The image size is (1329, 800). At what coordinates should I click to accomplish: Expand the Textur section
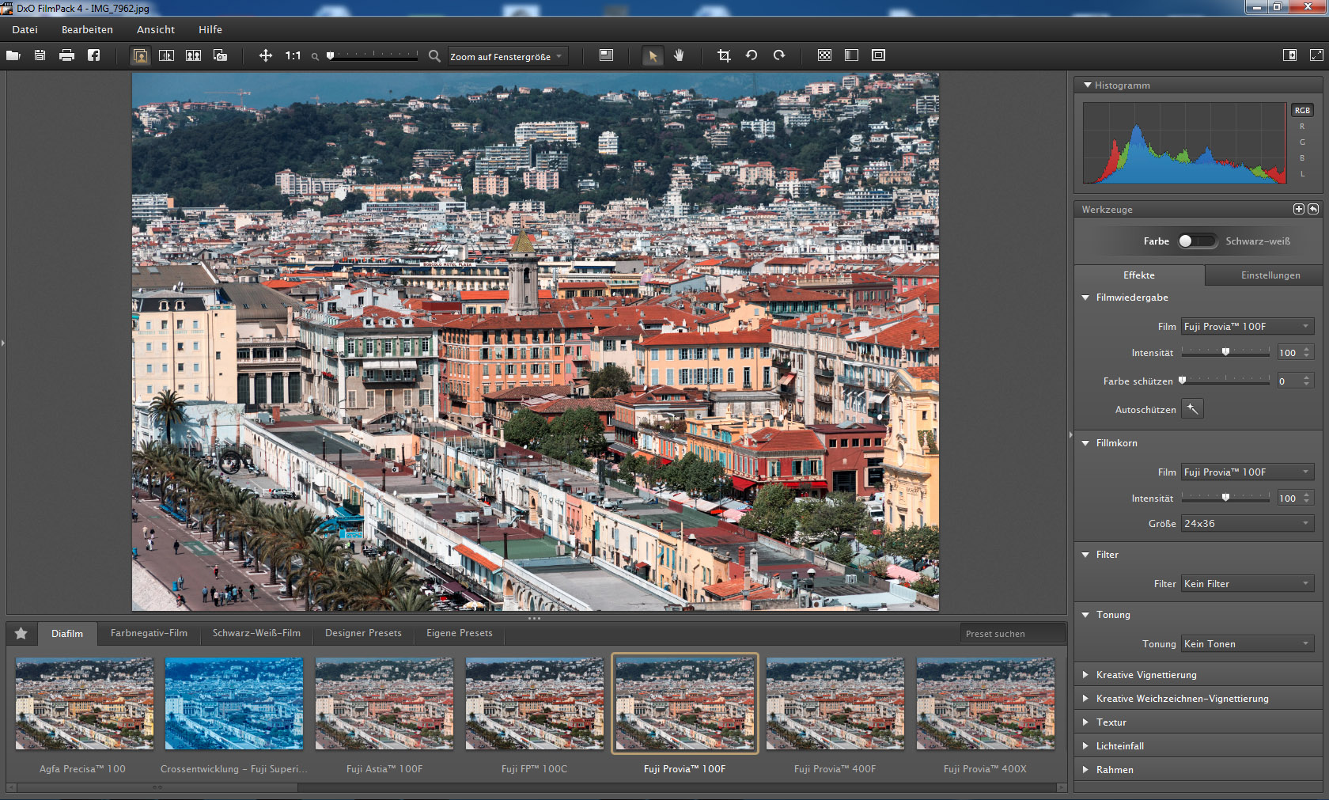(x=1085, y=722)
